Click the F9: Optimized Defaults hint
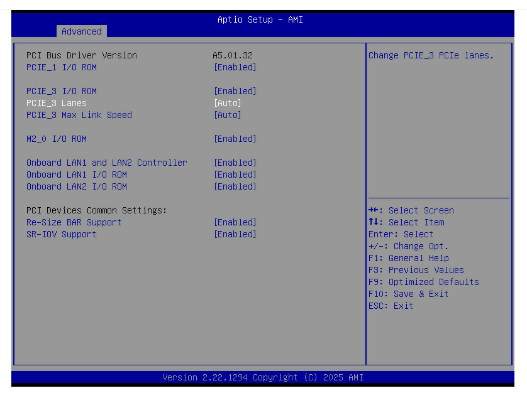This screenshot has height=398, width=527. pyautogui.click(x=423, y=282)
